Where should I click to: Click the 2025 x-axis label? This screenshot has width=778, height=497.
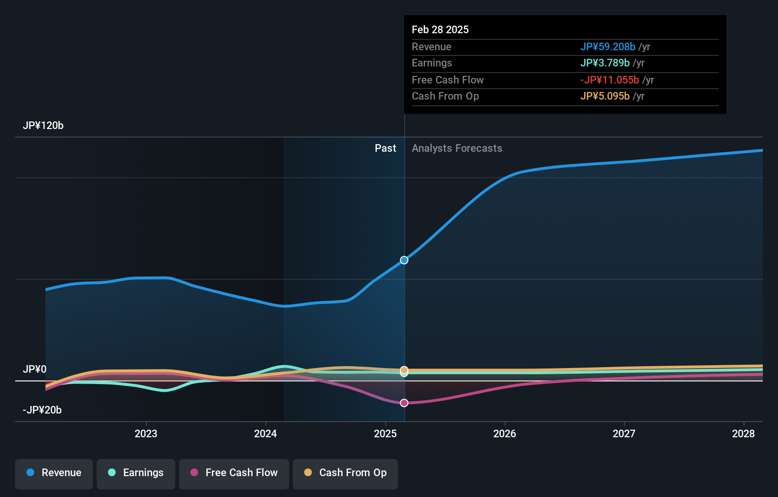(385, 433)
